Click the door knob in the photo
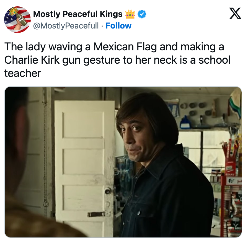 [x=108, y=191]
